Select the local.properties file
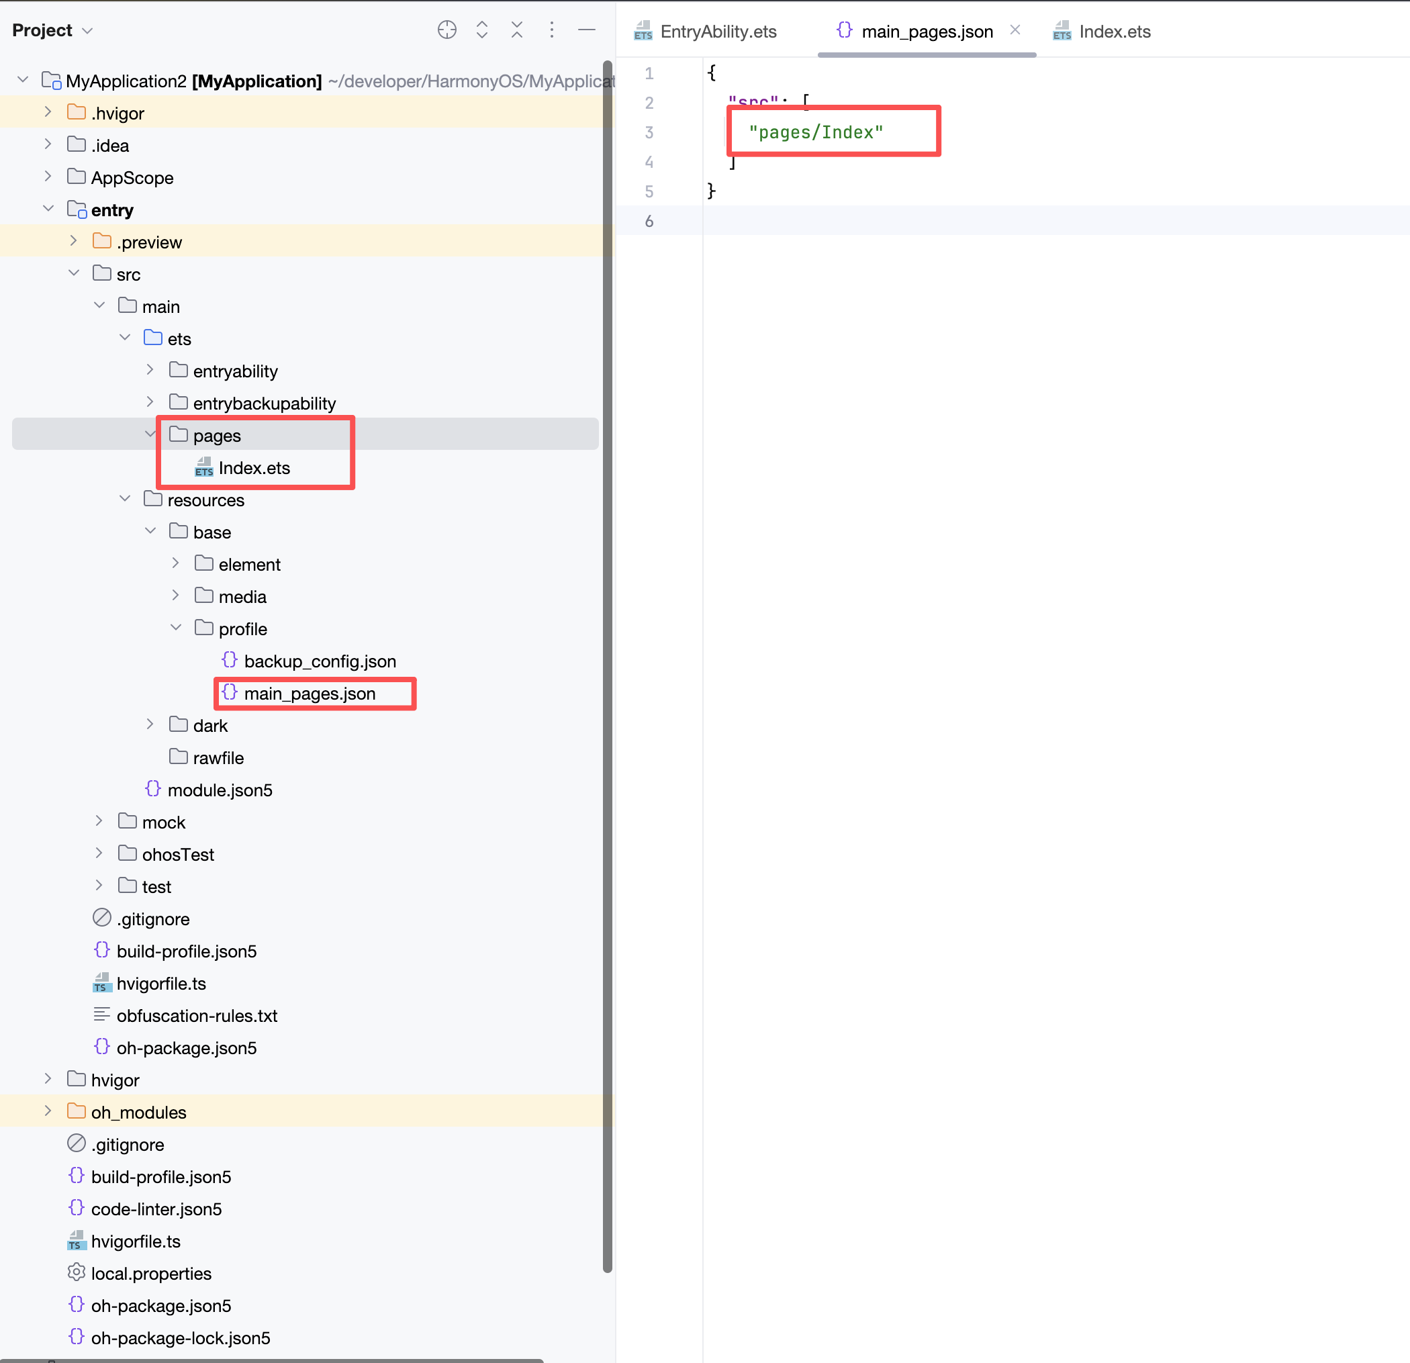The width and height of the screenshot is (1410, 1363). point(151,1273)
